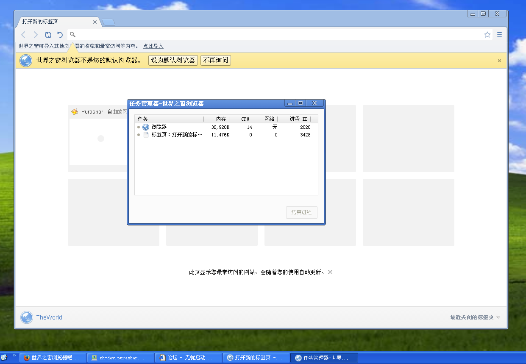The image size is (526, 364).
Task: Close the most visited sites hint
Action: (330, 272)
